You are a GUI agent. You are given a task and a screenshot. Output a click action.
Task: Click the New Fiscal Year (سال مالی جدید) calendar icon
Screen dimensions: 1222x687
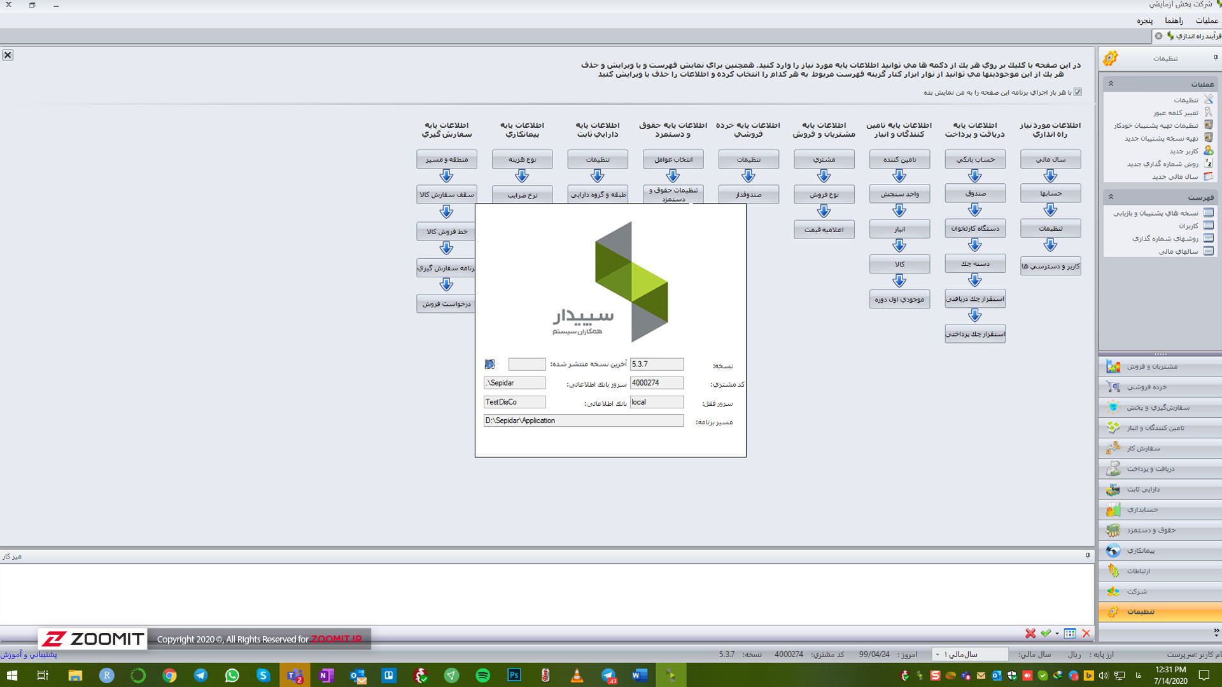(1208, 176)
